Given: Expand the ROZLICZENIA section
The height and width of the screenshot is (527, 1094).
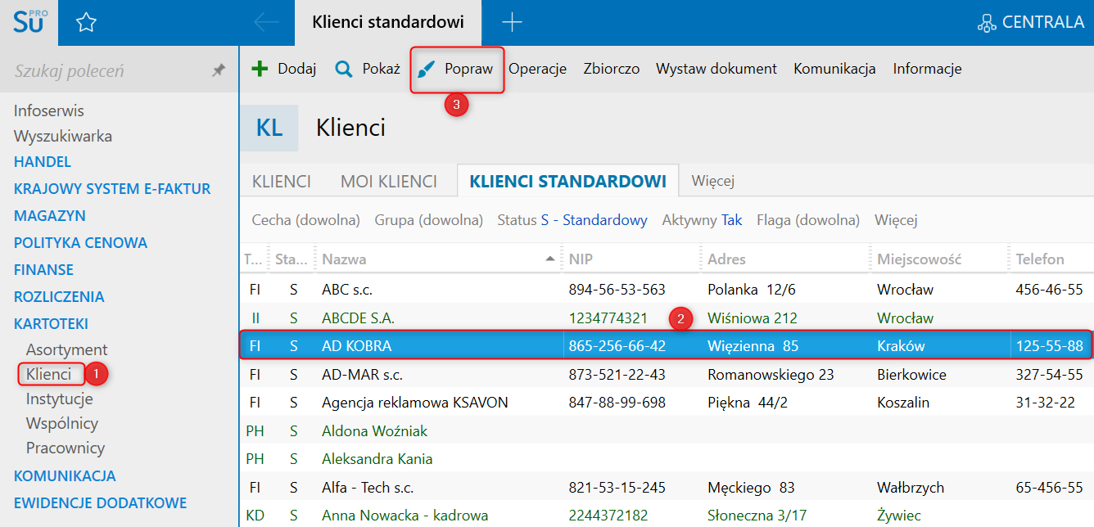Looking at the screenshot, I should coord(59,297).
